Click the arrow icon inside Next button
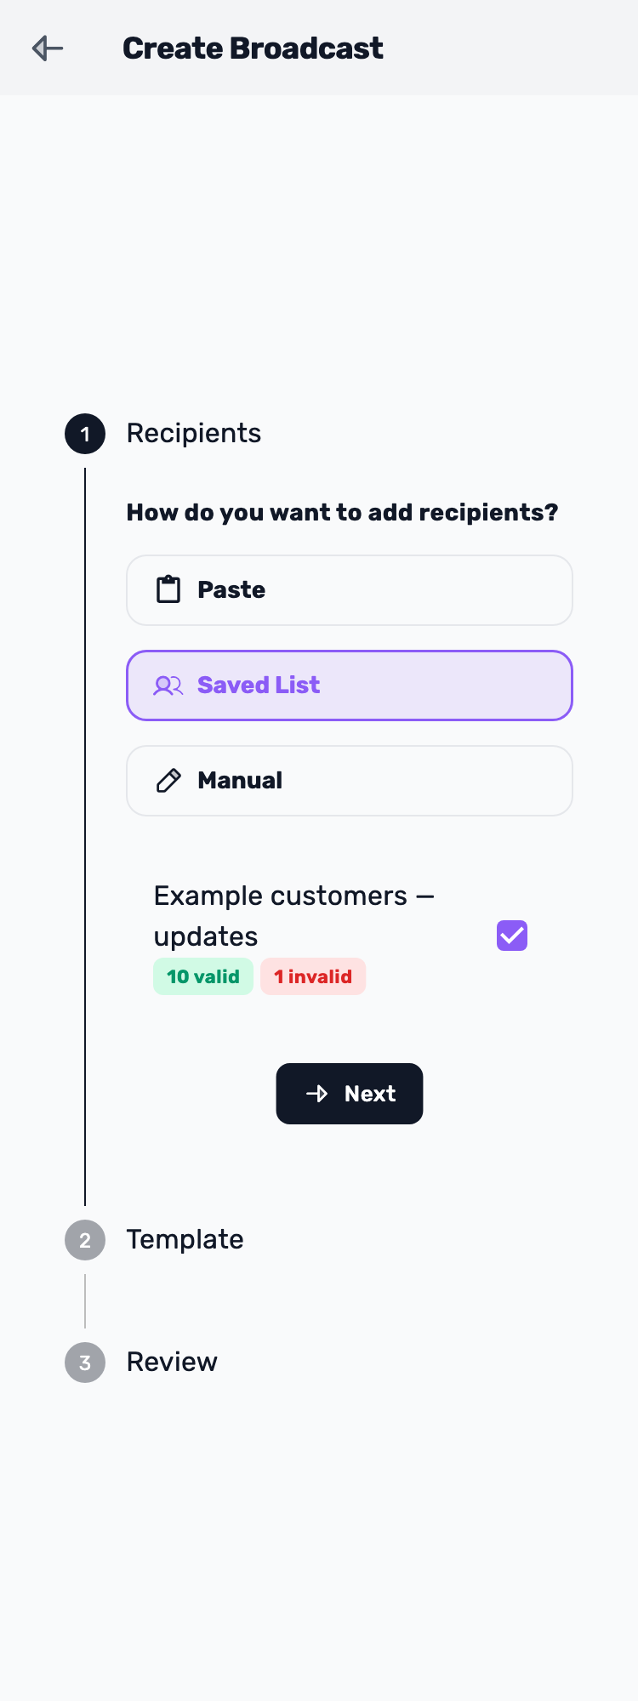 tap(316, 1094)
